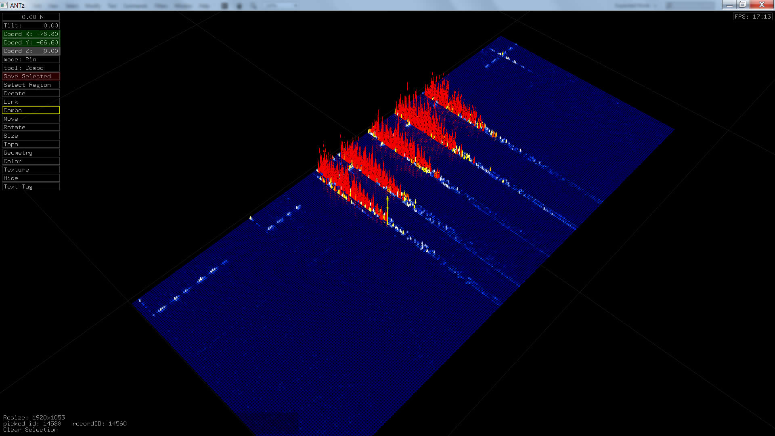Click the ANTz app icon in title bar
The height and width of the screenshot is (436, 775).
4,5
